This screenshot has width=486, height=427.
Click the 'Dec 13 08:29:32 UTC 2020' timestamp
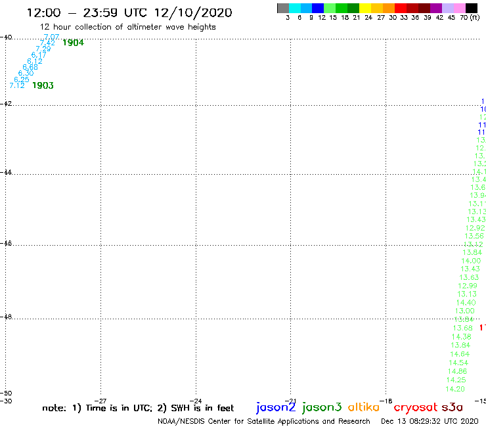430,421
